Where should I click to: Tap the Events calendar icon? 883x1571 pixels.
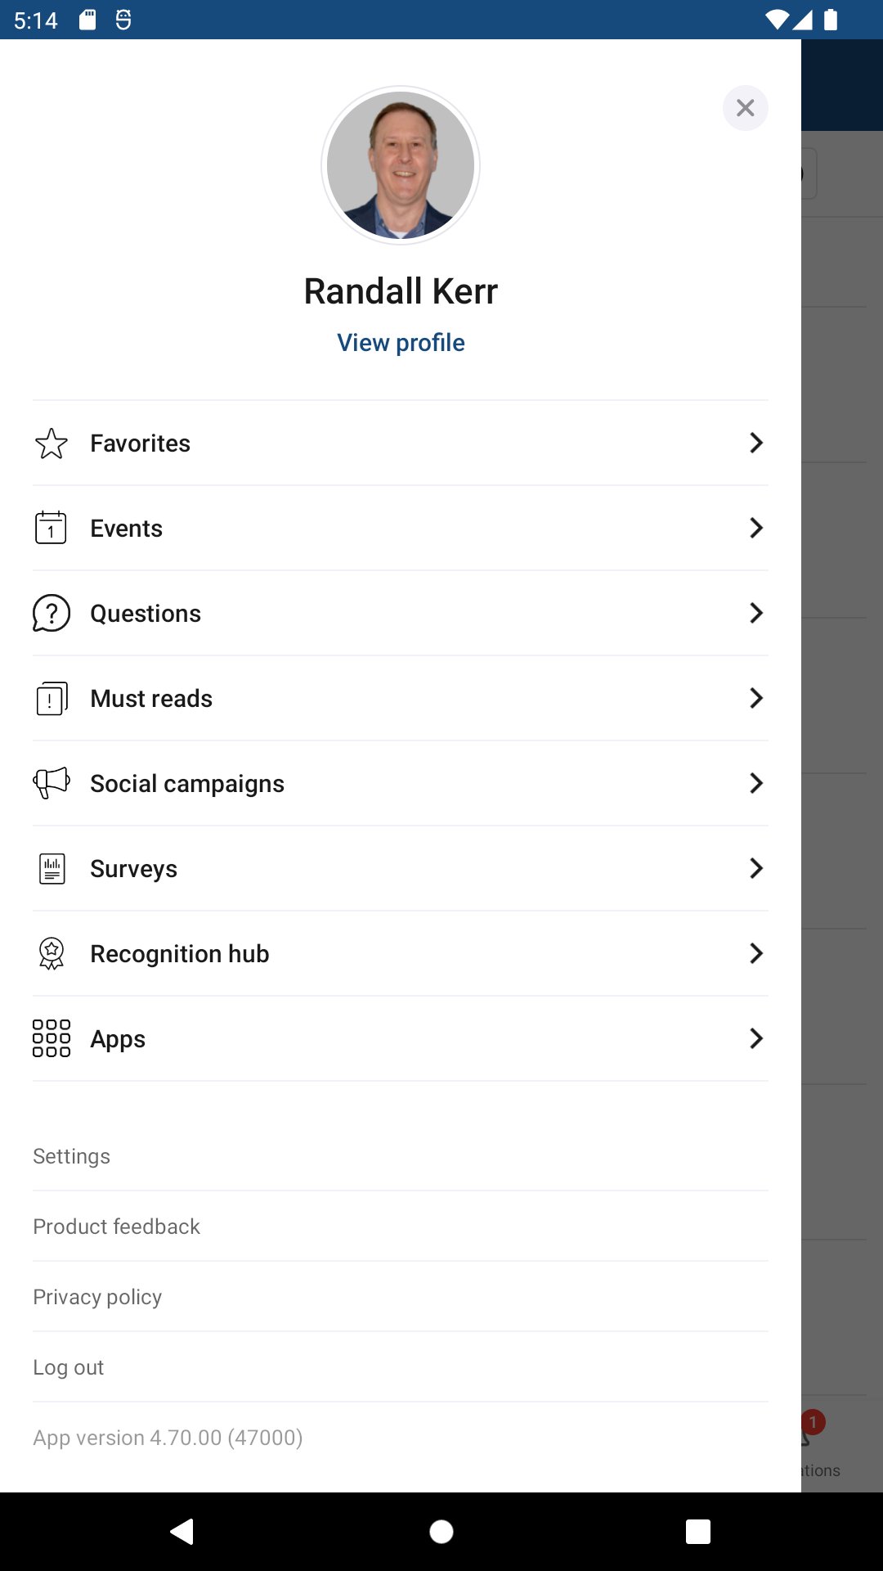coord(51,528)
